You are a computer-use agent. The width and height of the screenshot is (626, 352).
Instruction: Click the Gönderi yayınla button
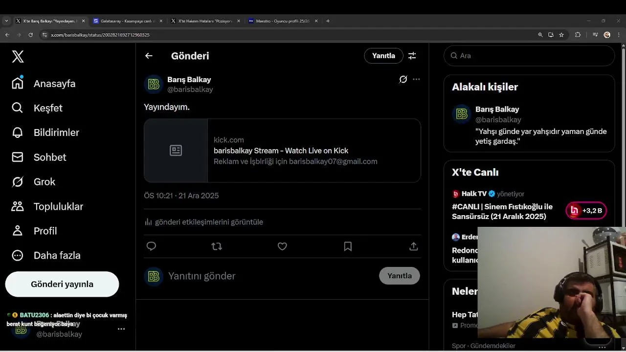[62, 284]
